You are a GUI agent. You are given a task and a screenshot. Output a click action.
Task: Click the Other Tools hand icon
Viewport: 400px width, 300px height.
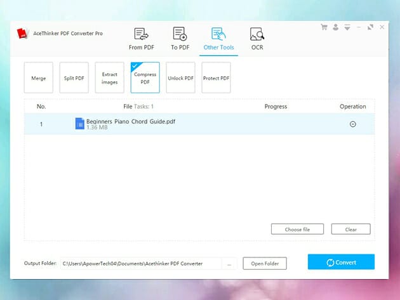218,34
